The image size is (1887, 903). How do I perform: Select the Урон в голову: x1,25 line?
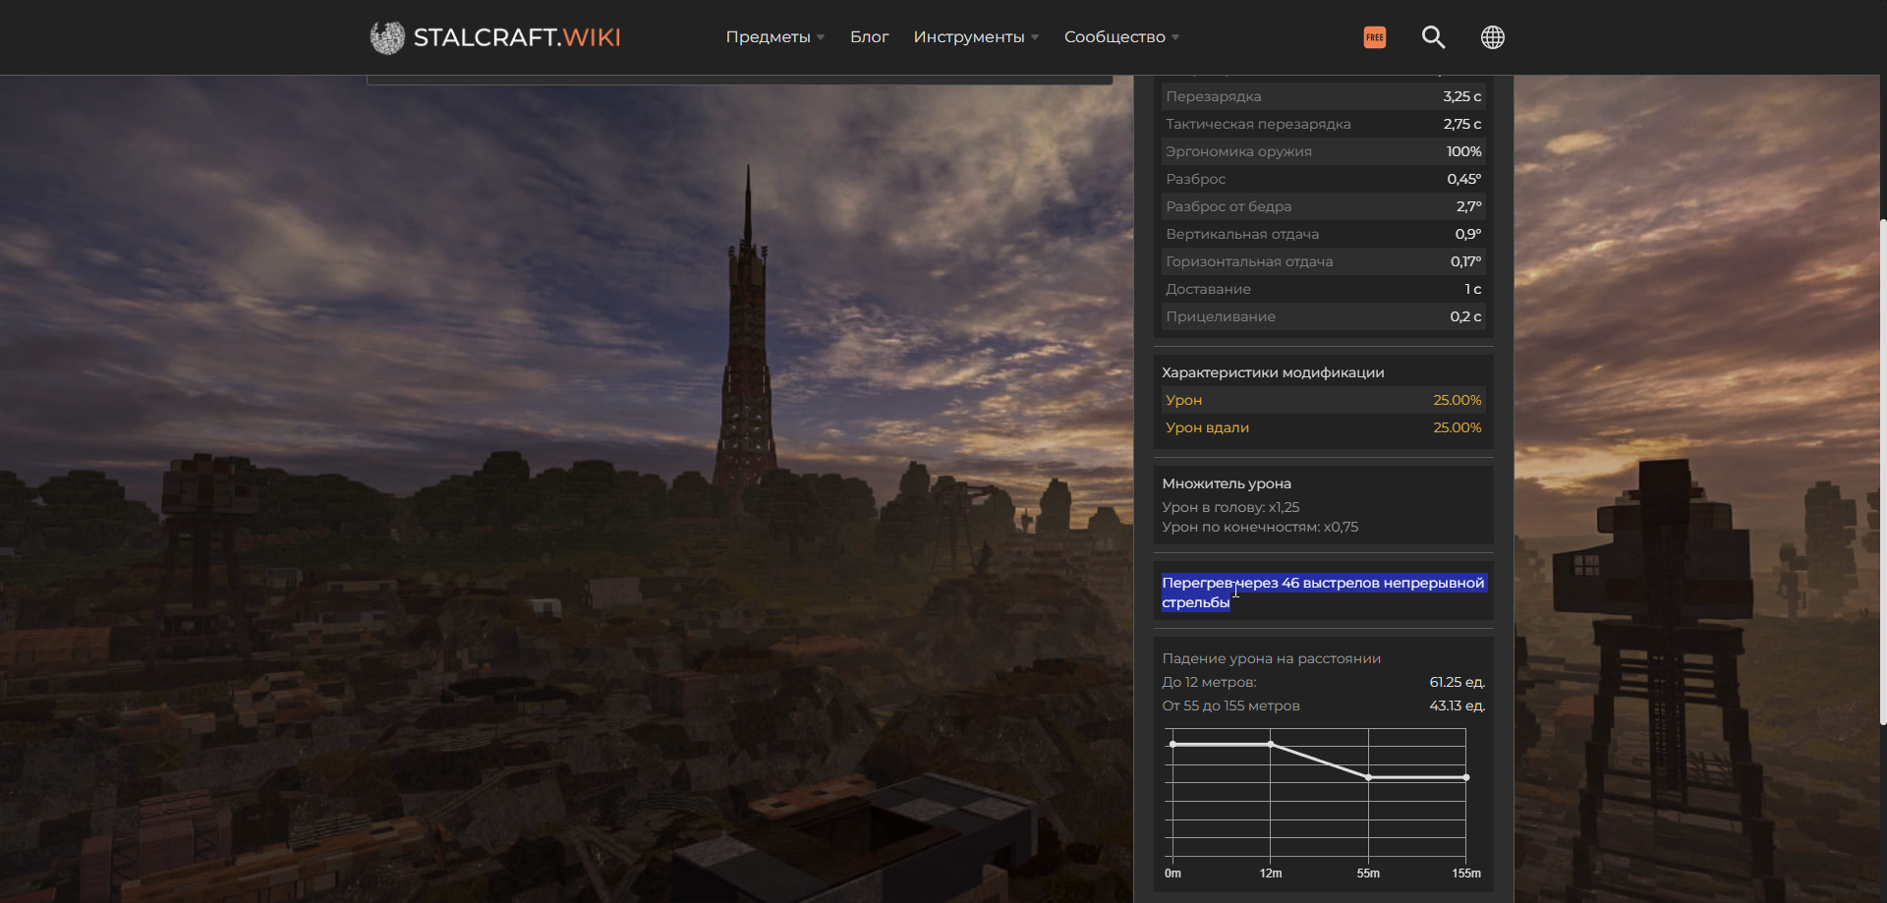[1230, 507]
